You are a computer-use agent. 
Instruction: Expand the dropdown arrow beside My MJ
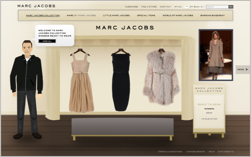click(x=187, y=7)
